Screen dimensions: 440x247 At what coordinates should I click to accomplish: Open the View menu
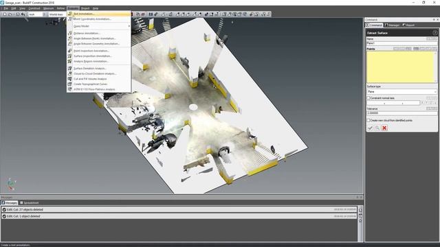22,8
